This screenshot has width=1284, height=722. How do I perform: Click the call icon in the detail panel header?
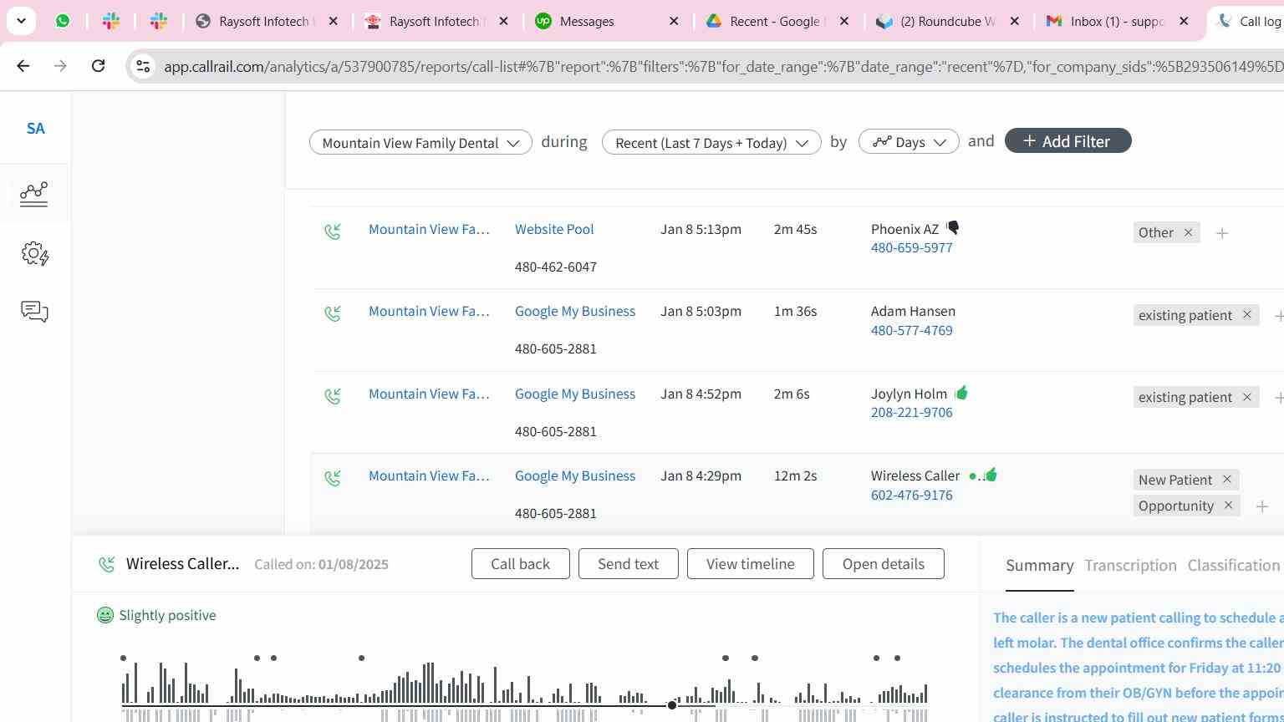[x=107, y=564]
